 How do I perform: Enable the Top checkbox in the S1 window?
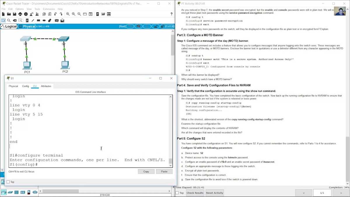tap(8, 182)
